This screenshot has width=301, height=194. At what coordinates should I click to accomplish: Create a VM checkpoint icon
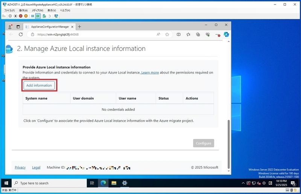coord(44,16)
